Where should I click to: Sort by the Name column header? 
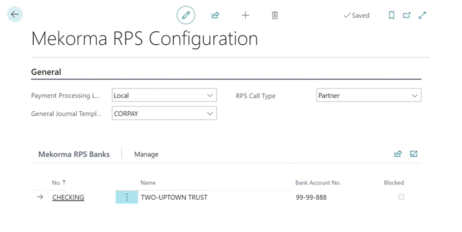[x=148, y=183]
